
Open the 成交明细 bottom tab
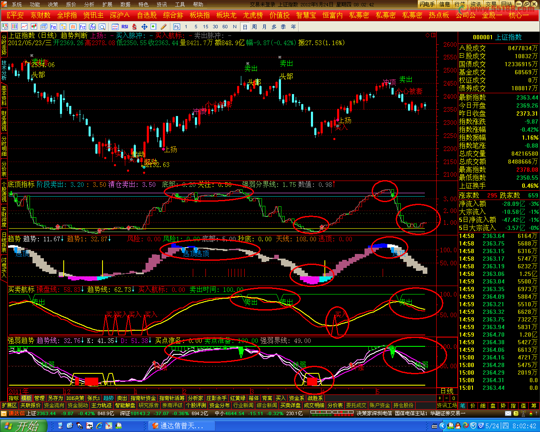[x=314, y=405]
